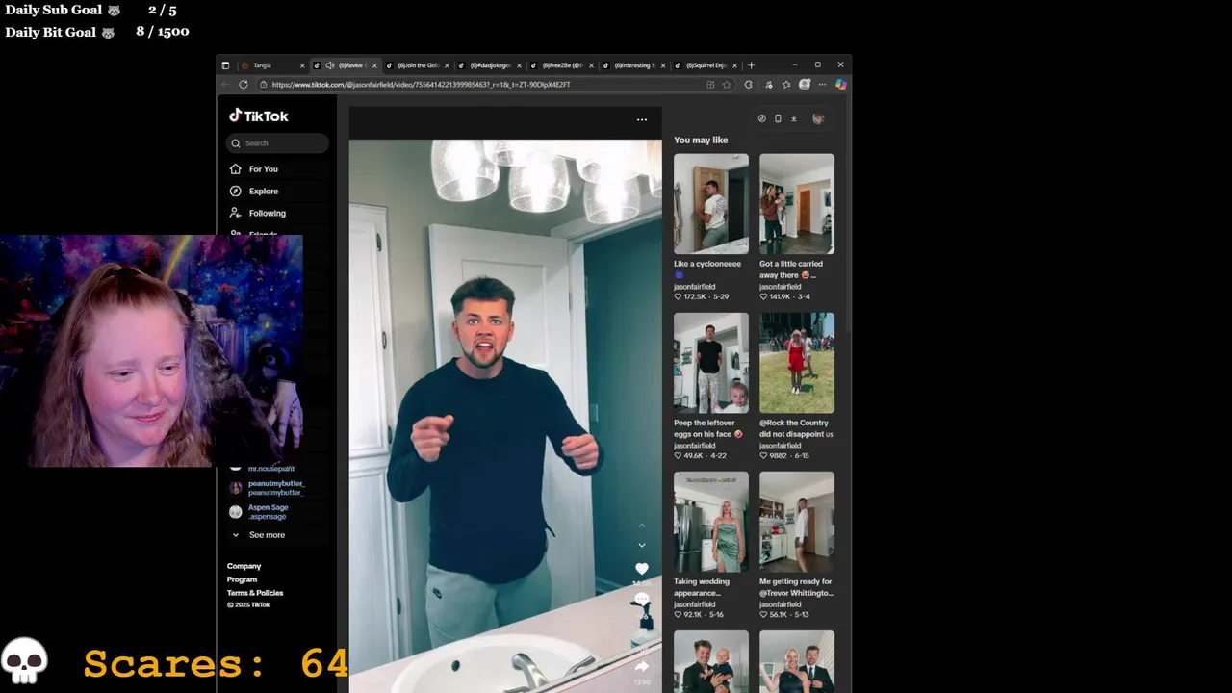Viewport: 1232px width, 693px height.
Task: Click the app-available icon in address bar
Action: click(710, 85)
